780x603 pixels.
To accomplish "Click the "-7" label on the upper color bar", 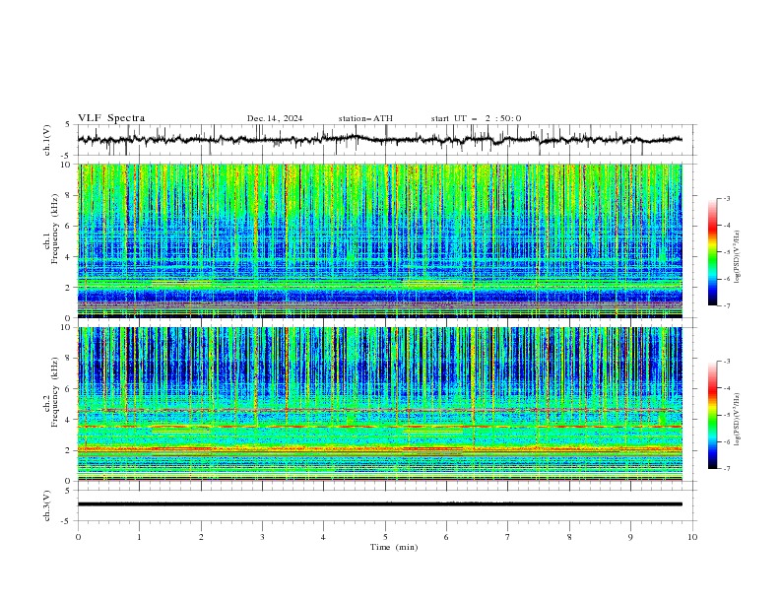I will [727, 305].
